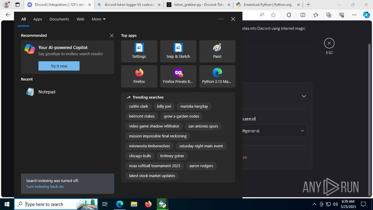Open the volume control in system tray
The image size is (373, 210).
click(335, 204)
